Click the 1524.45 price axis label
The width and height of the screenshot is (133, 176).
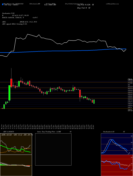pyautogui.click(x=130, y=94)
